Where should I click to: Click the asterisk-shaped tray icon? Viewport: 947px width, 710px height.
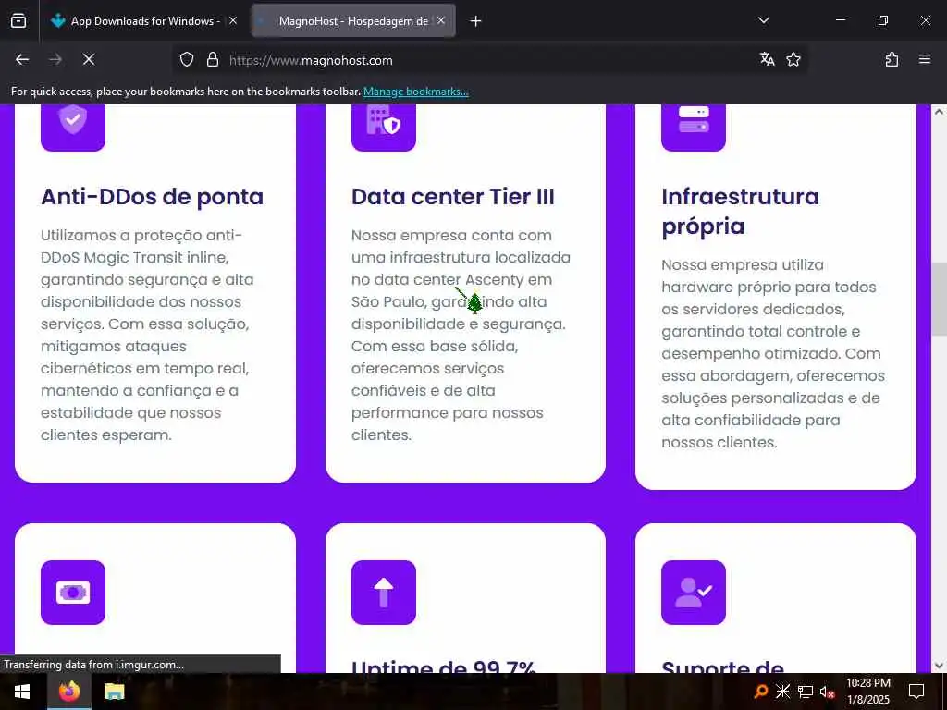point(782,692)
